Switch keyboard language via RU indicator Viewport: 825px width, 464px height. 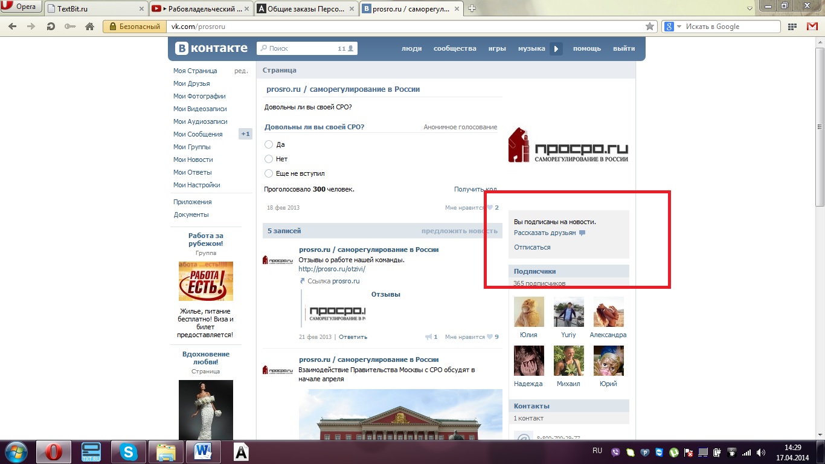point(597,451)
